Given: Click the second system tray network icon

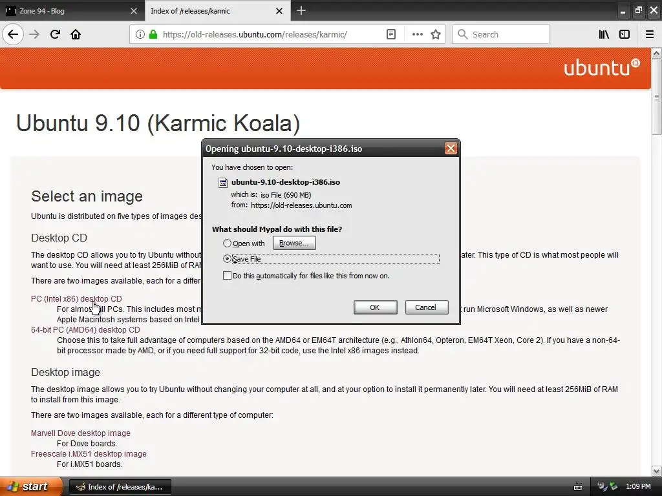Looking at the screenshot, I should point(614,487).
